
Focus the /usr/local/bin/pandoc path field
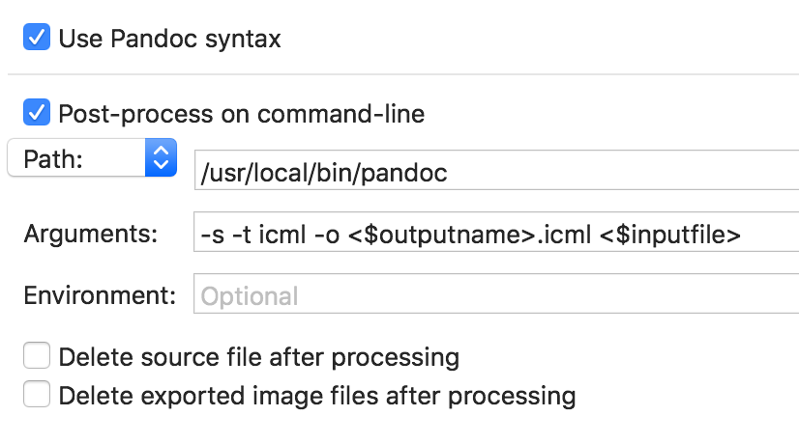point(496,170)
